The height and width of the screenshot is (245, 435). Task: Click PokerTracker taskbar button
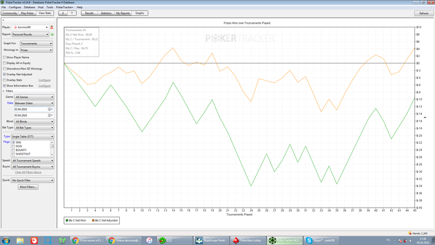coord(285,241)
